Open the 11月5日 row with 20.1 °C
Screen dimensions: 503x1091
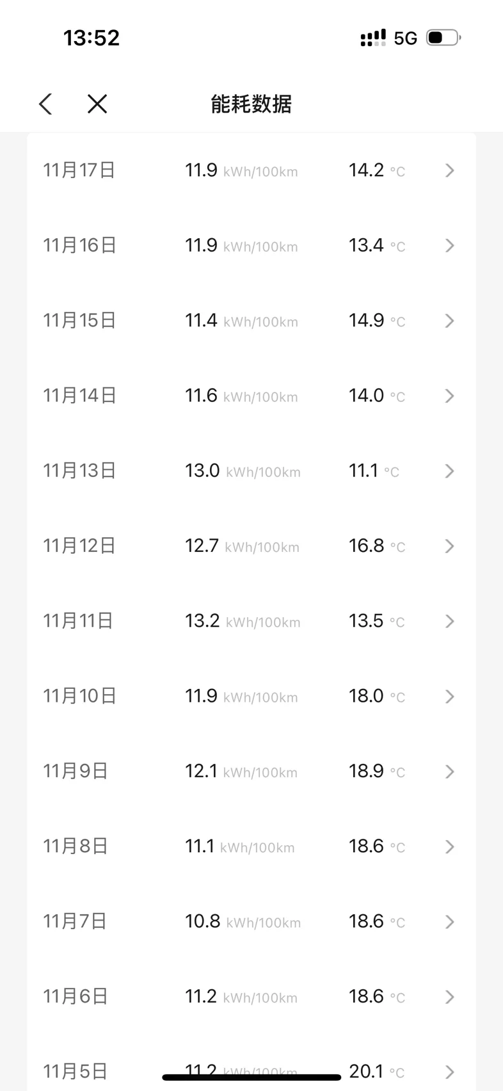(x=251, y=1071)
